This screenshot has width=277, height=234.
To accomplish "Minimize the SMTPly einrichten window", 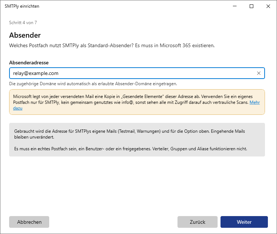I will 235,6.
